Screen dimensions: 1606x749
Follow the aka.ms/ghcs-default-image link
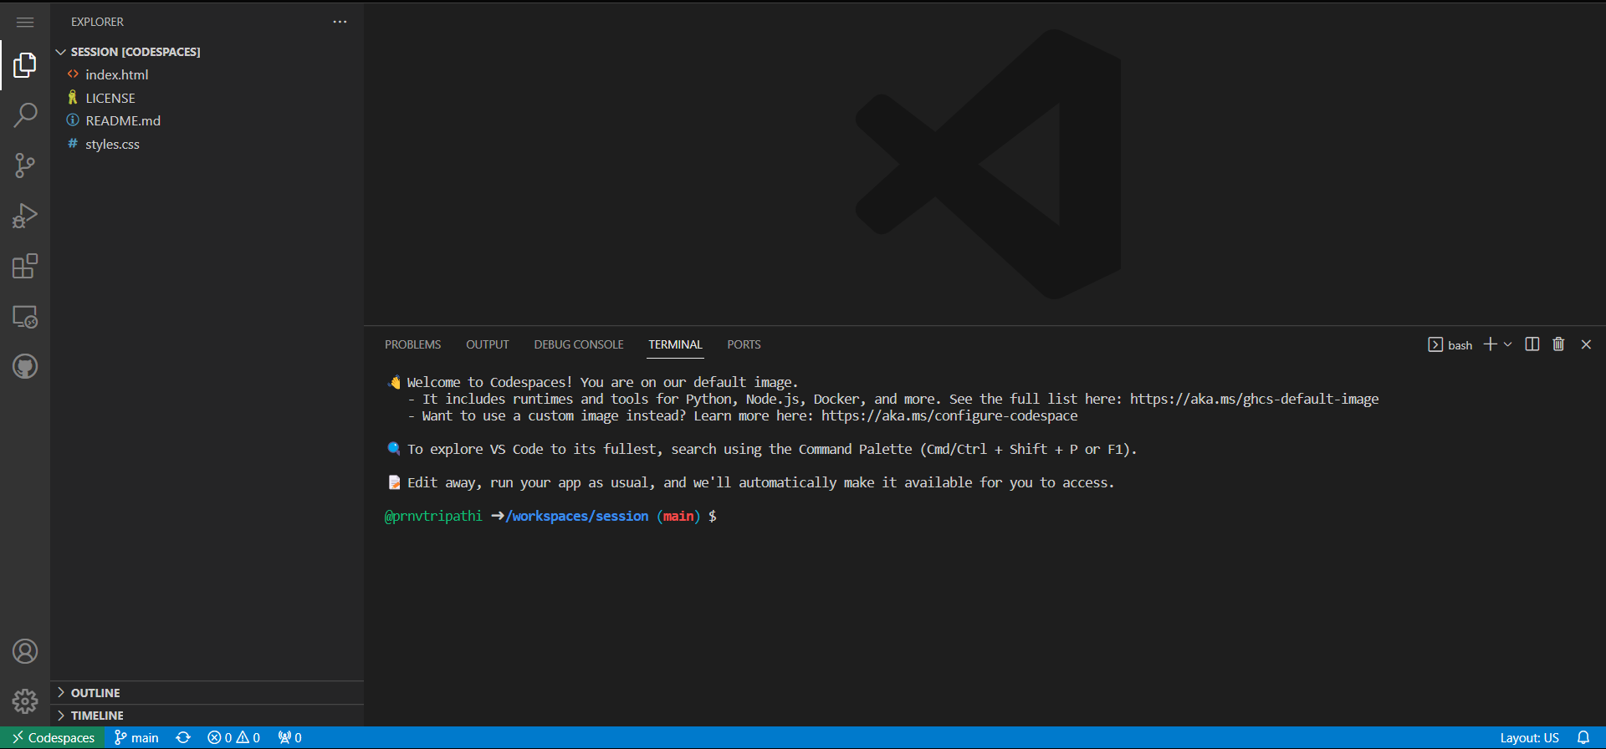point(1254,399)
